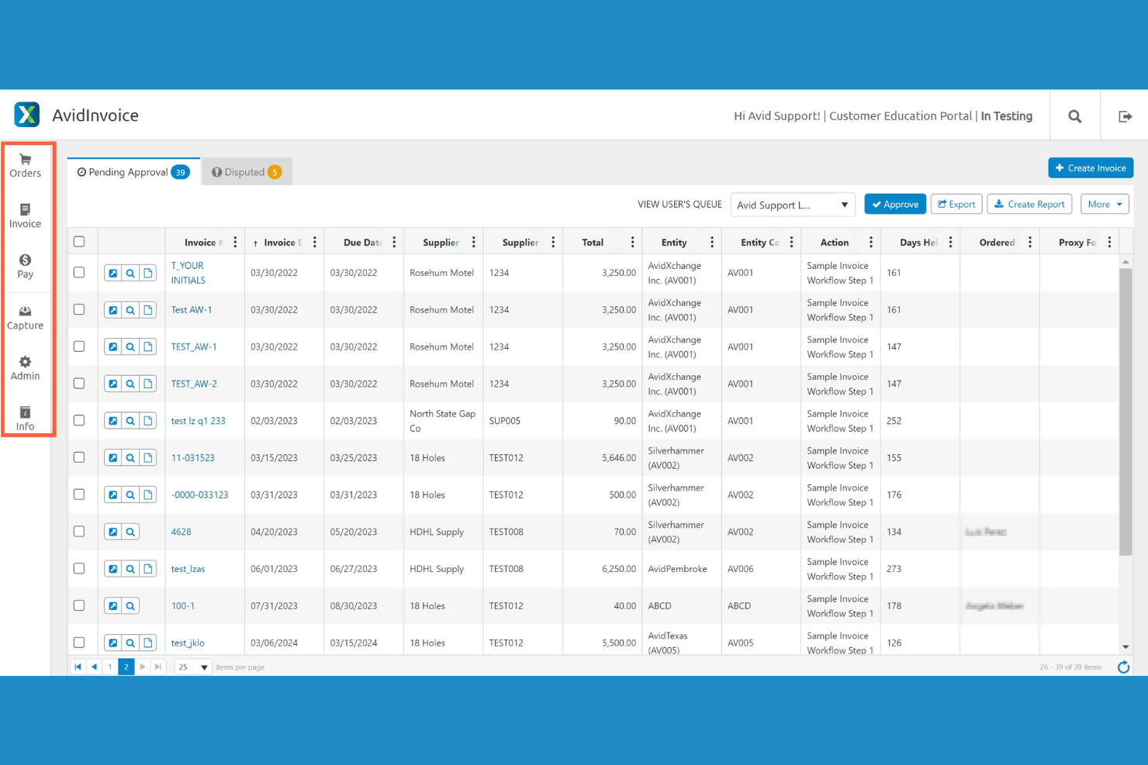The width and height of the screenshot is (1148, 765).
Task: Expand the items per page selector
Action: [x=192, y=666]
